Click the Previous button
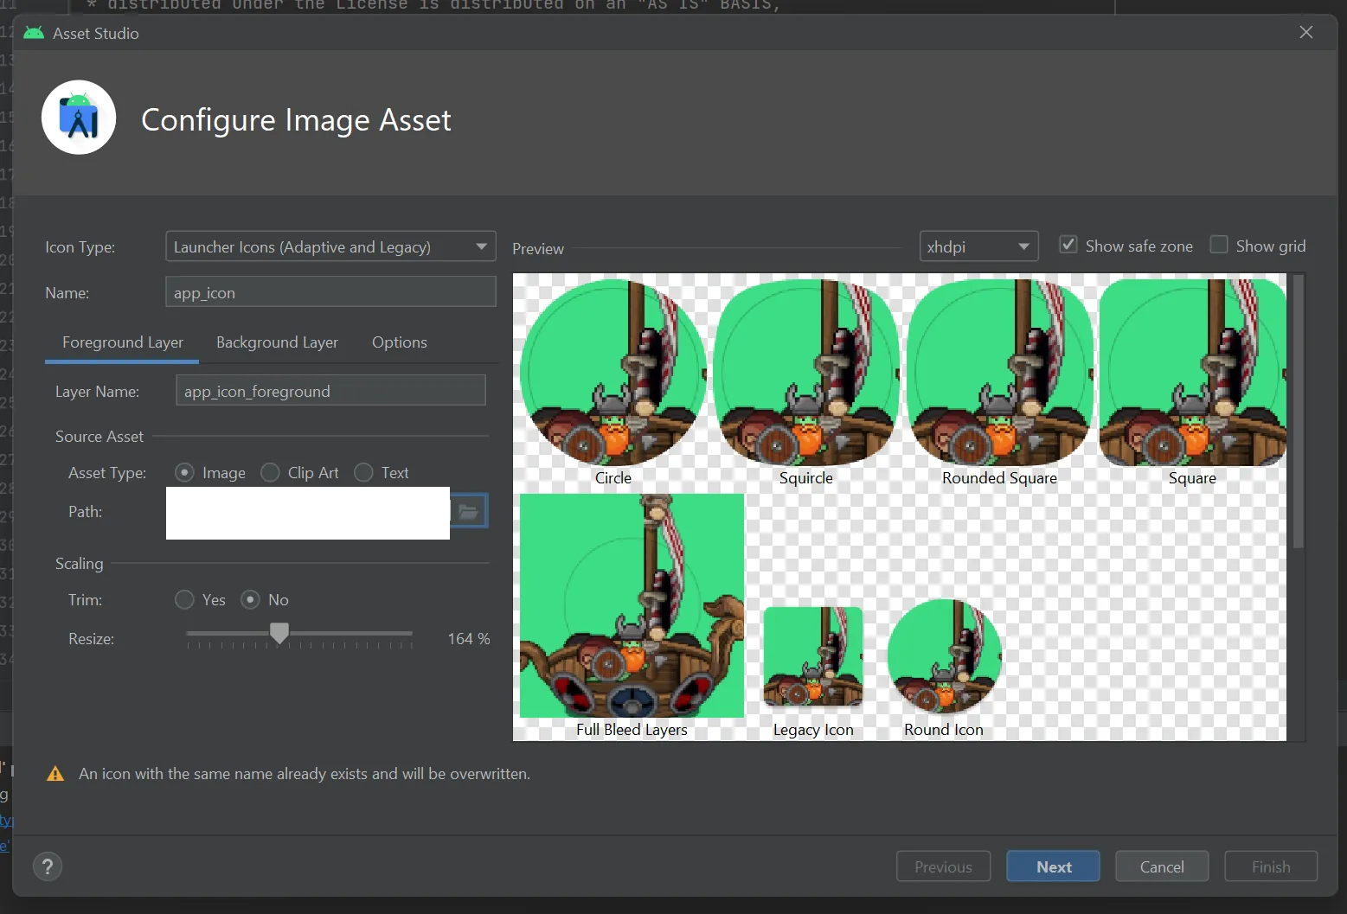The width and height of the screenshot is (1347, 914). click(x=943, y=866)
